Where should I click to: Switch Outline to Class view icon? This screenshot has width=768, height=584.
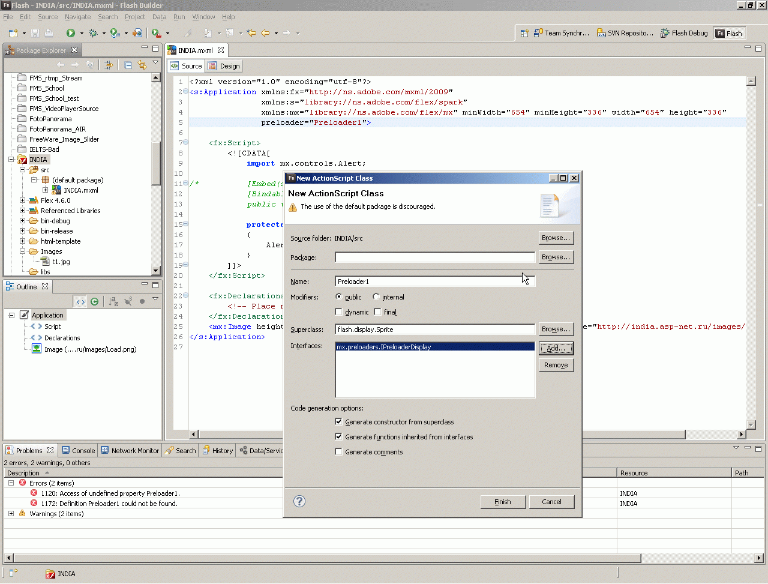pyautogui.click(x=94, y=301)
